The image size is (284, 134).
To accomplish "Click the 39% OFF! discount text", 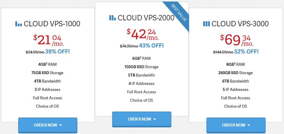I will (x=57, y=52).
